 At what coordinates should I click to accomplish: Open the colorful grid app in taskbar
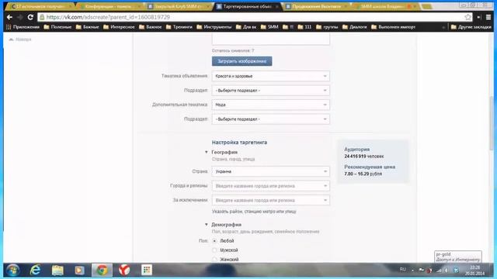click(147, 270)
